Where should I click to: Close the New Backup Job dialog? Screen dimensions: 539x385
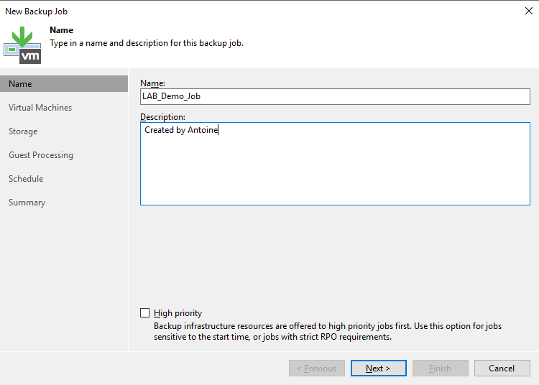[x=529, y=11]
